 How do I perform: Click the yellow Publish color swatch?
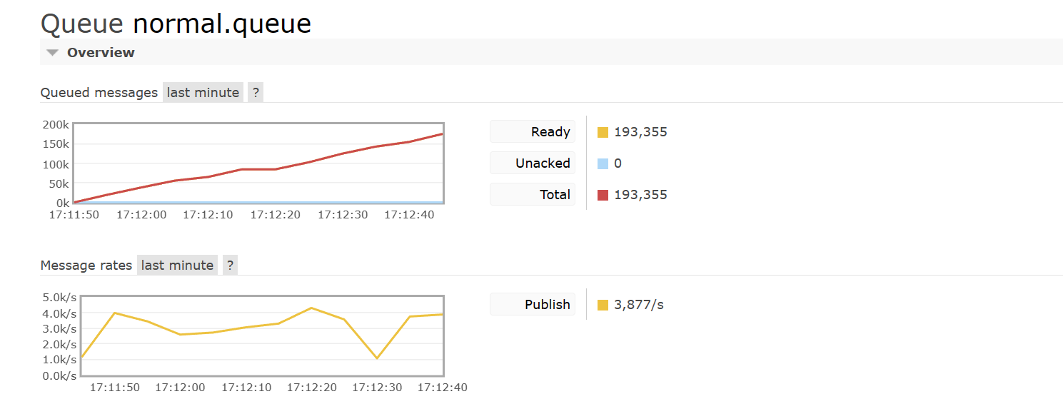603,305
